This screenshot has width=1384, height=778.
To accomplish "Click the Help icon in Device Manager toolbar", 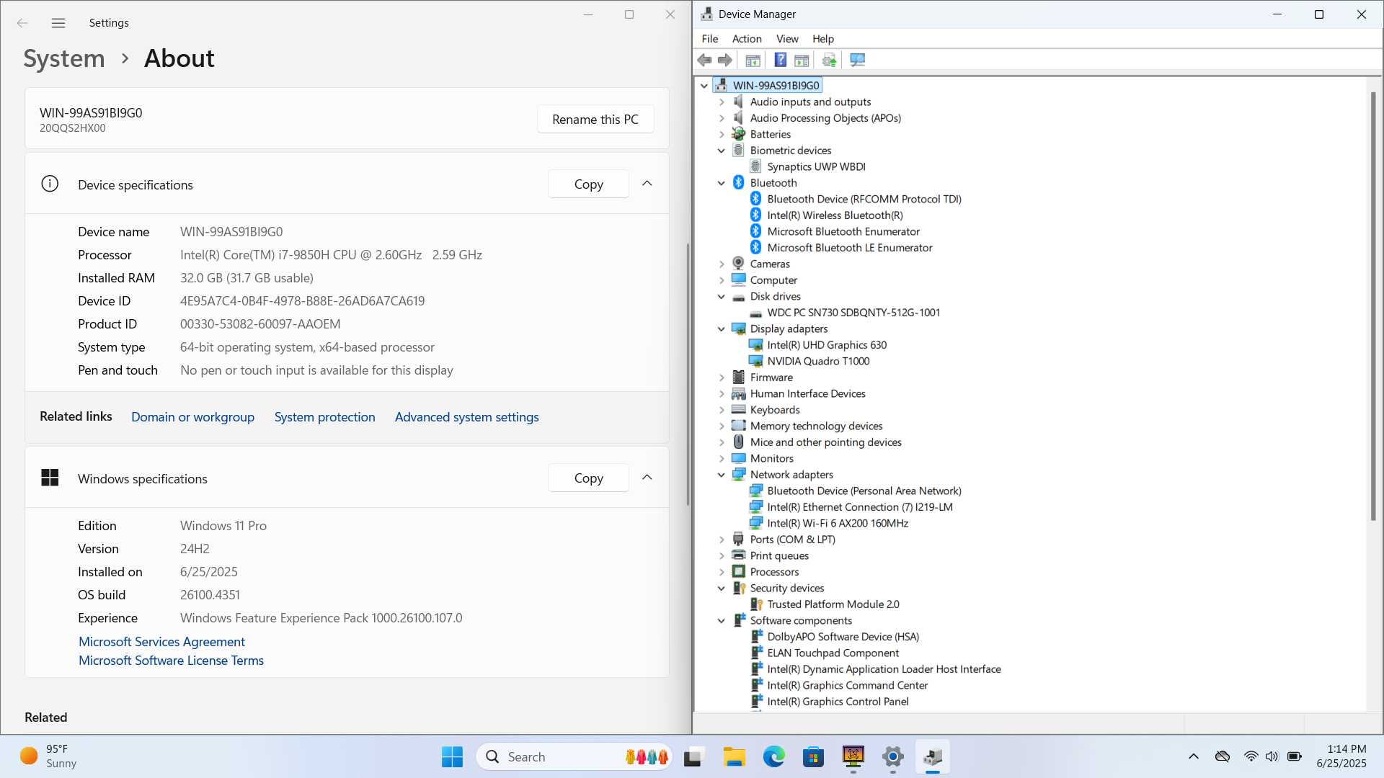I will click(780, 61).
